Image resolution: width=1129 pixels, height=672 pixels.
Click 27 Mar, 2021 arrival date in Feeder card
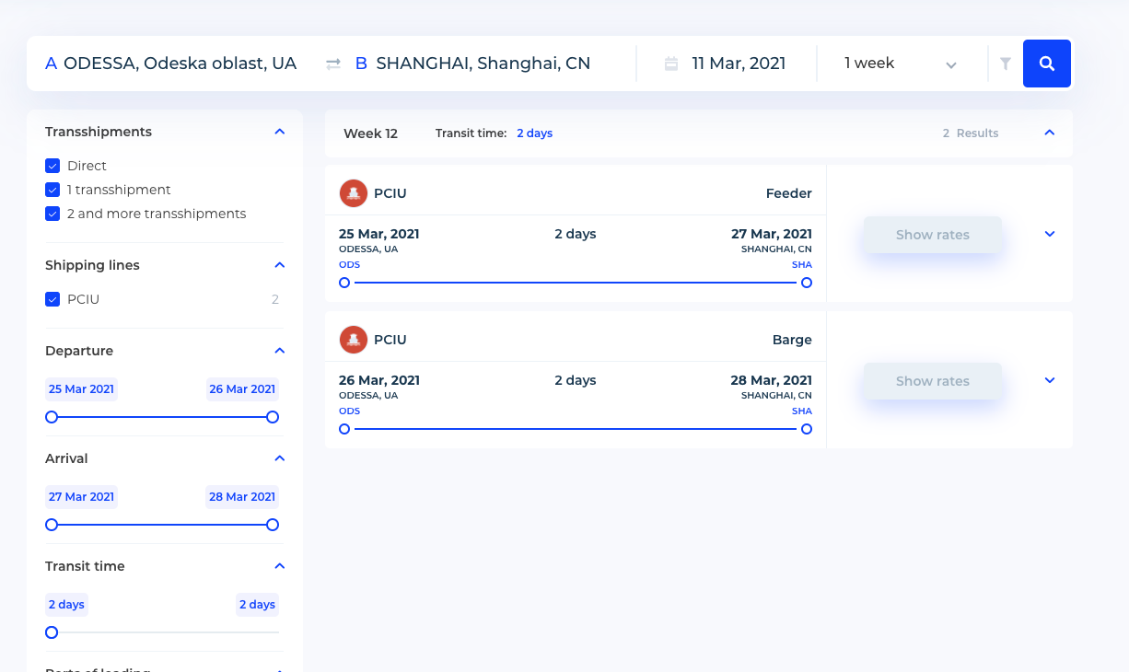(772, 234)
